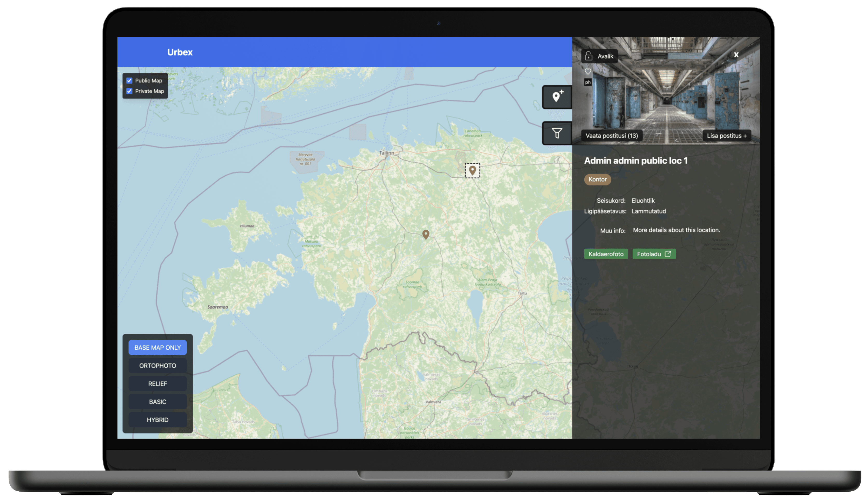Uncheck the Private Map checkbox
The width and height of the screenshot is (868, 502).
(129, 91)
